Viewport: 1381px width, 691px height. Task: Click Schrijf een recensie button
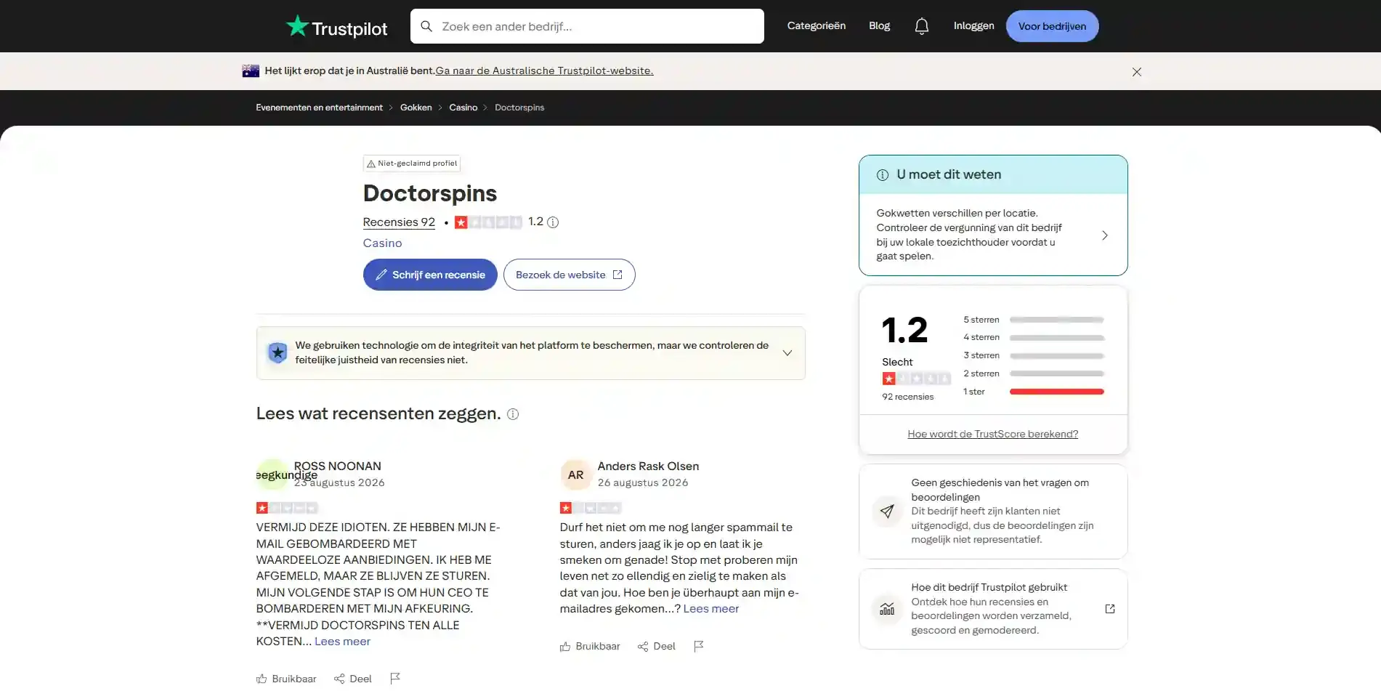pyautogui.click(x=430, y=275)
